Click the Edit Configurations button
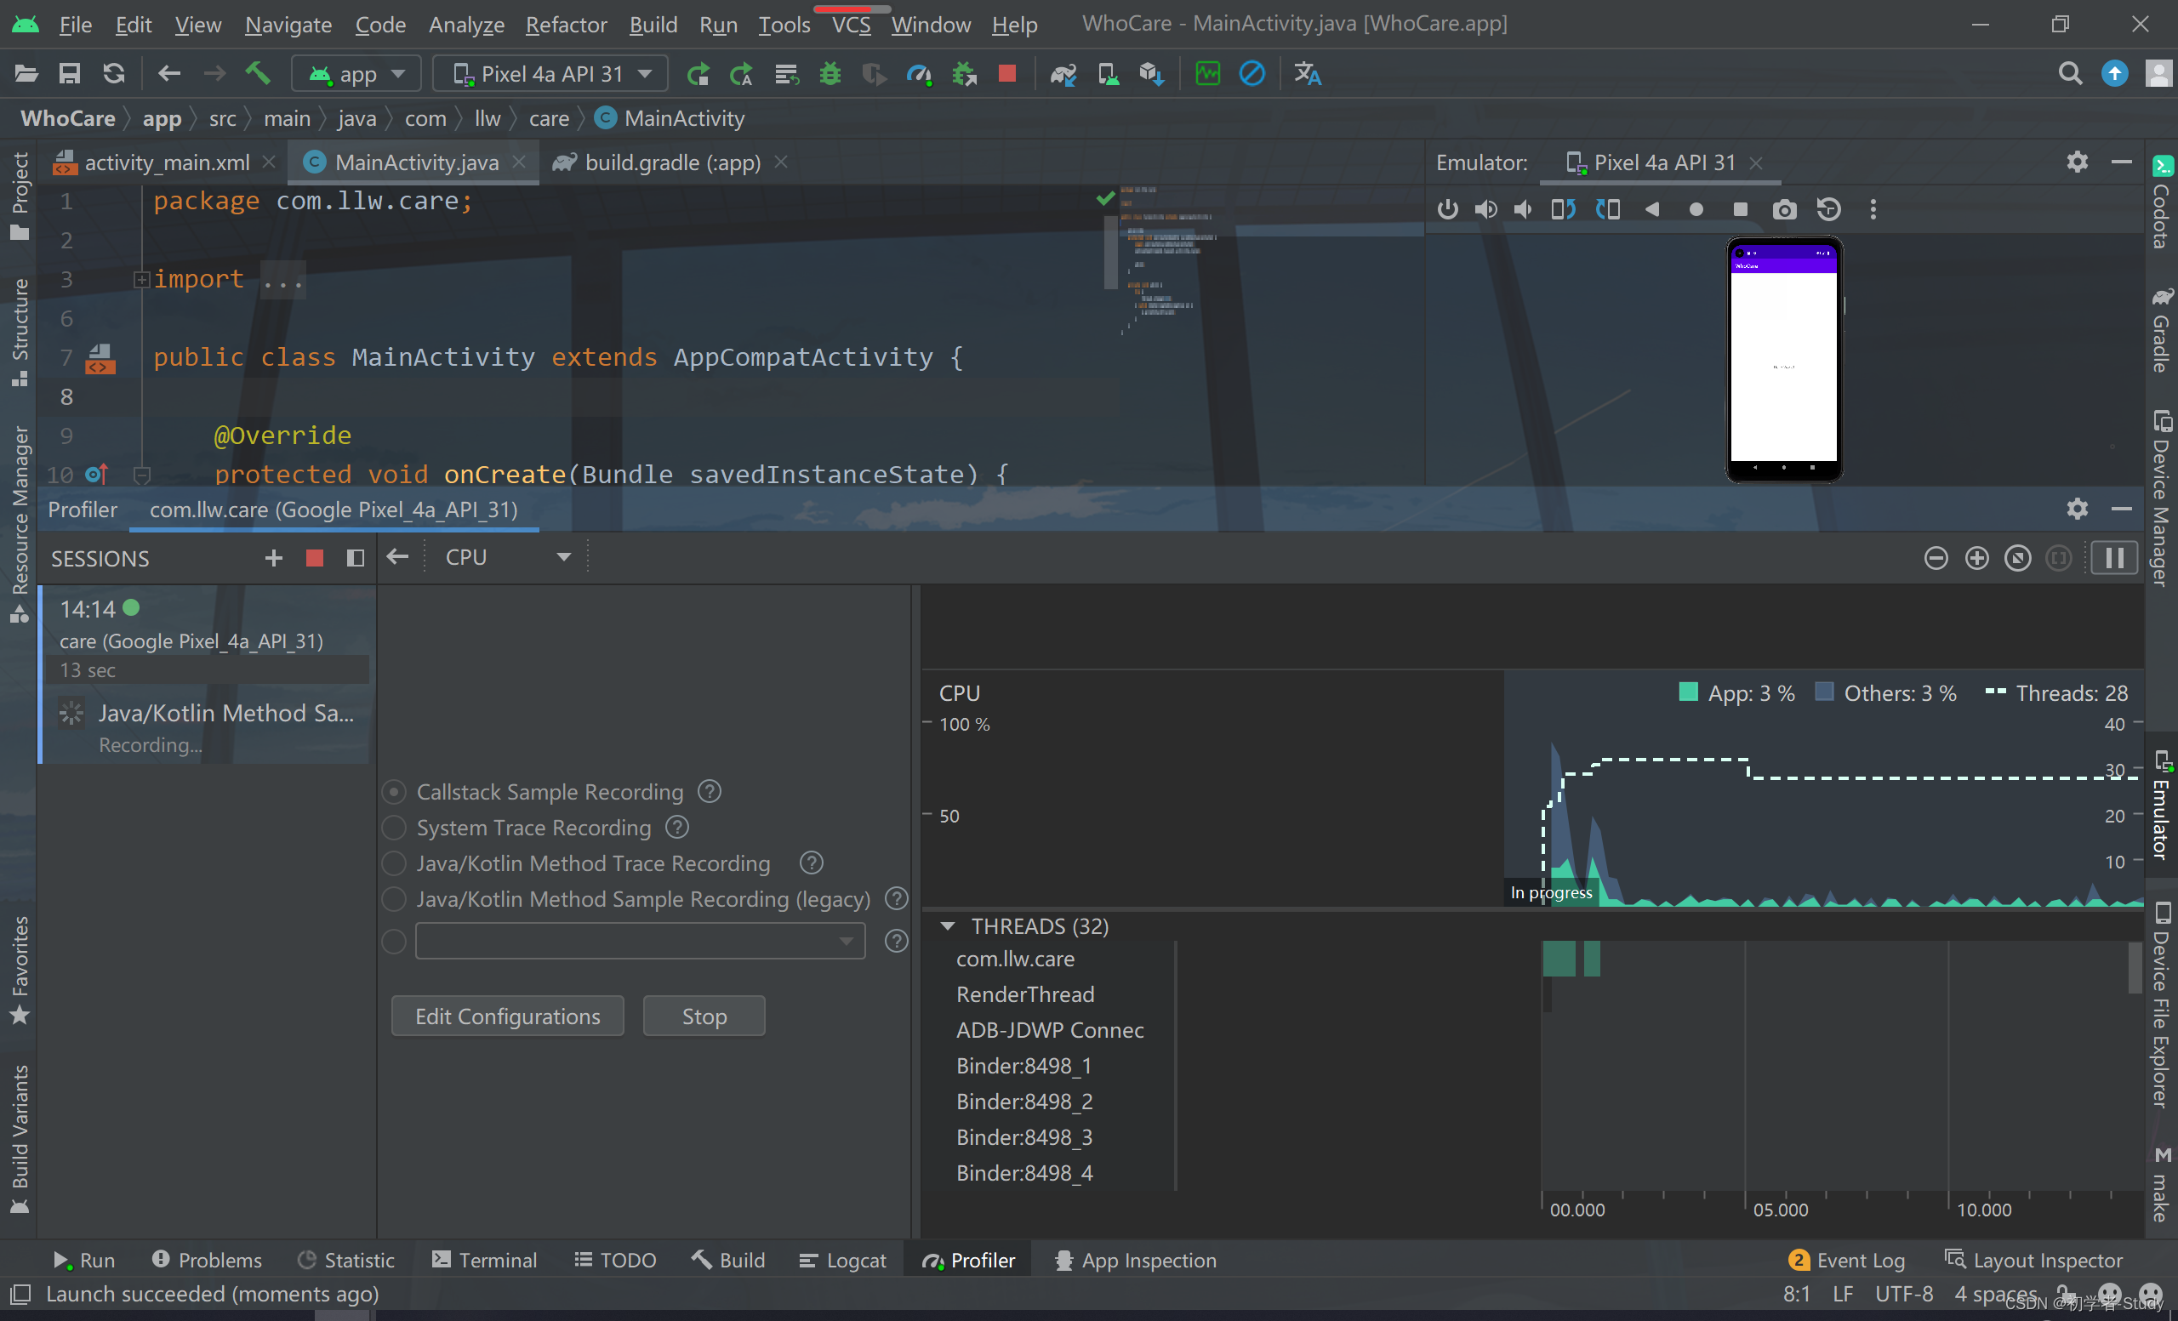The width and height of the screenshot is (2178, 1321). click(x=507, y=1016)
